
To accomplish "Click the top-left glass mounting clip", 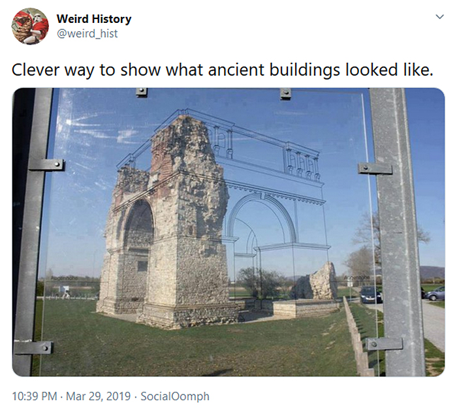I will tap(142, 92).
